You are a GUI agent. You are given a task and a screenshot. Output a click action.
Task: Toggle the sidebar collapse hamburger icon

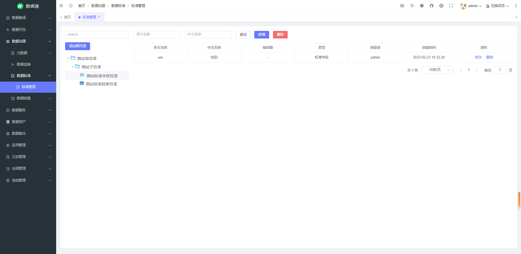[61, 6]
